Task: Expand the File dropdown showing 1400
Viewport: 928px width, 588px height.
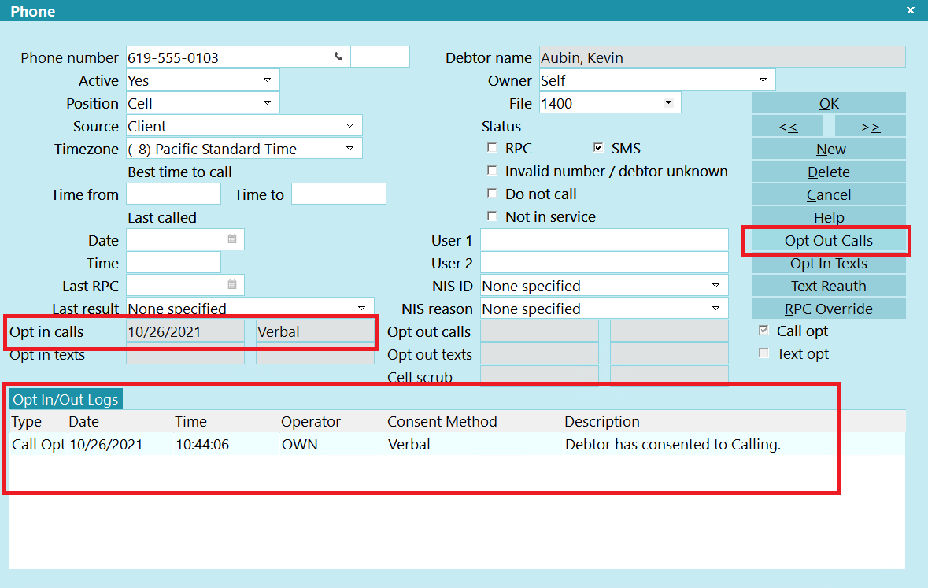Action: [668, 103]
